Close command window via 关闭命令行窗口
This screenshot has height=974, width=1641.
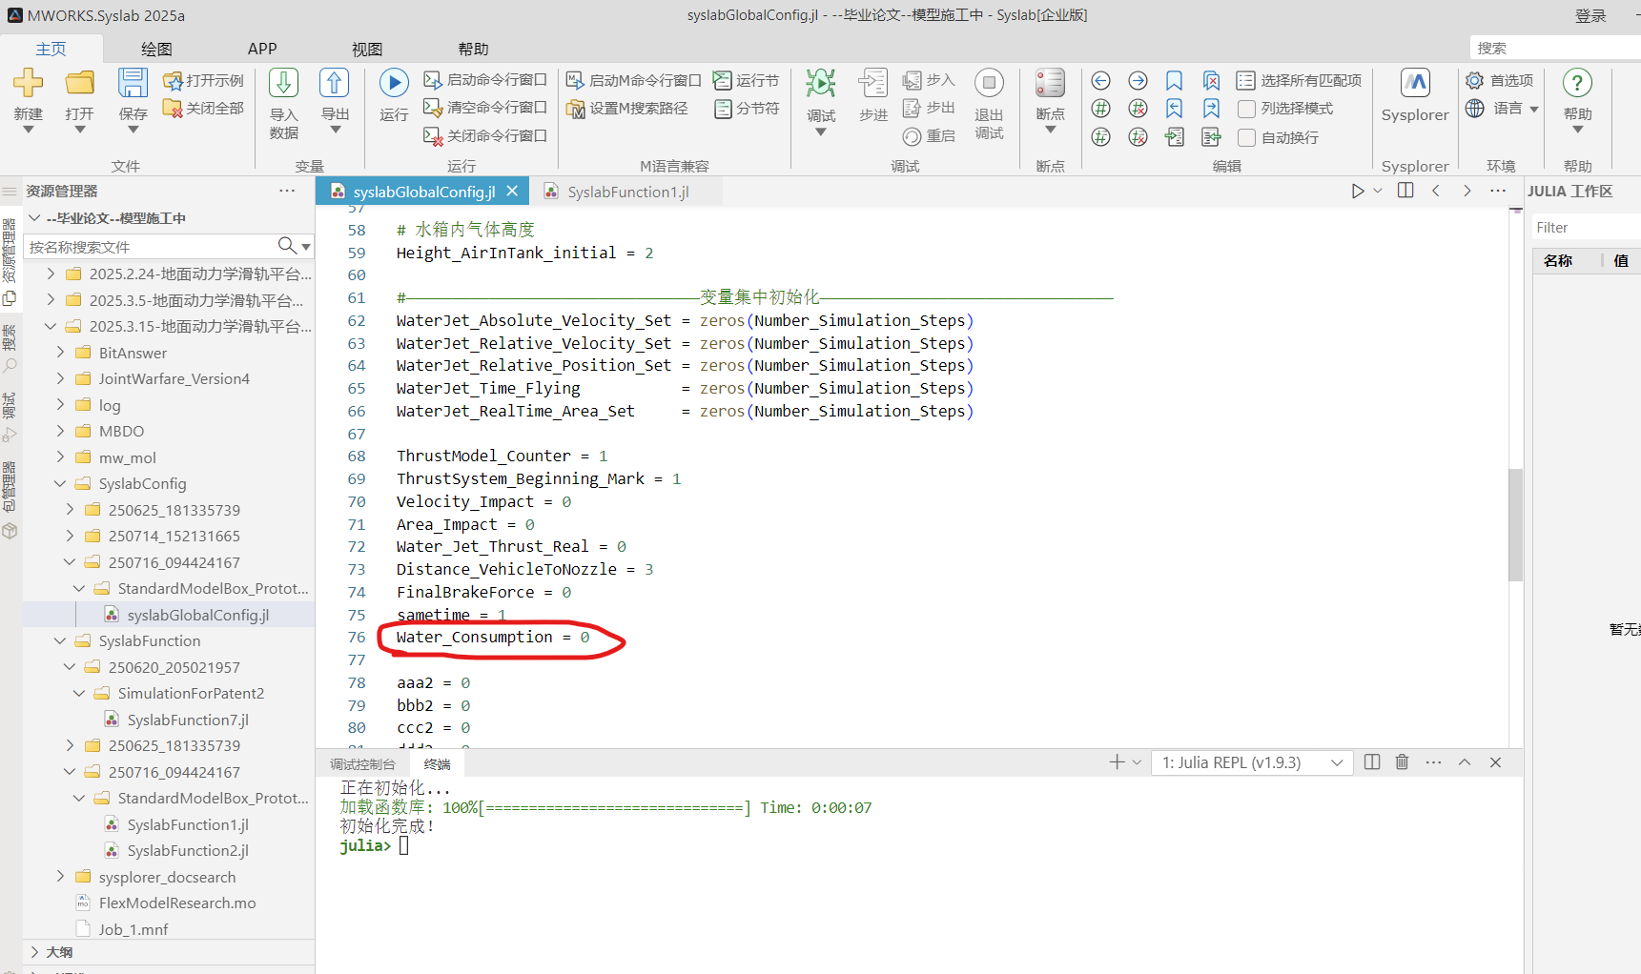coord(485,136)
